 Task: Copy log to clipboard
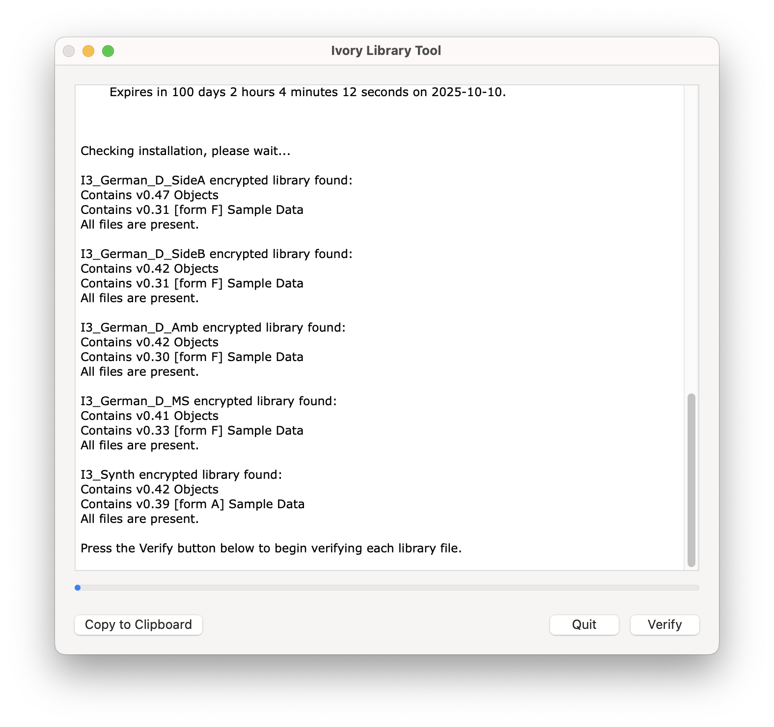pyautogui.click(x=138, y=624)
